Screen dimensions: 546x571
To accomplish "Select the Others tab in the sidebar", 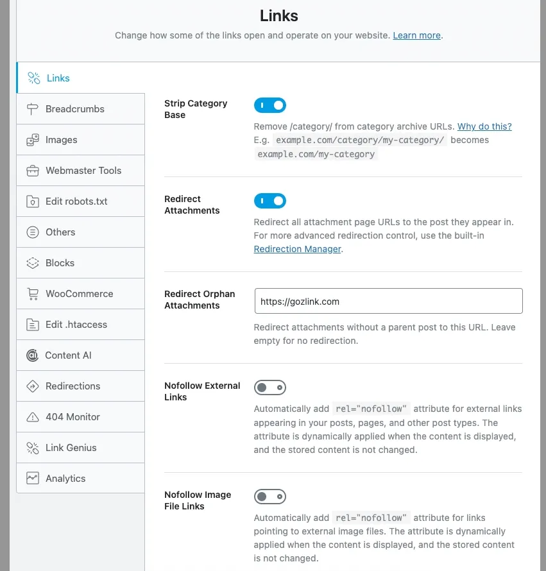I will [80, 232].
